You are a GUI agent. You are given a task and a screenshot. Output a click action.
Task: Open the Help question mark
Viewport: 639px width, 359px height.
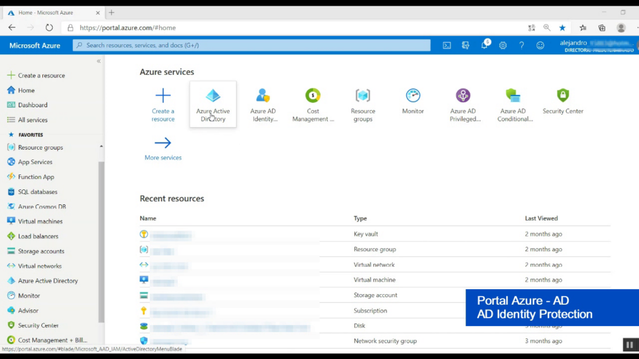[x=522, y=45]
